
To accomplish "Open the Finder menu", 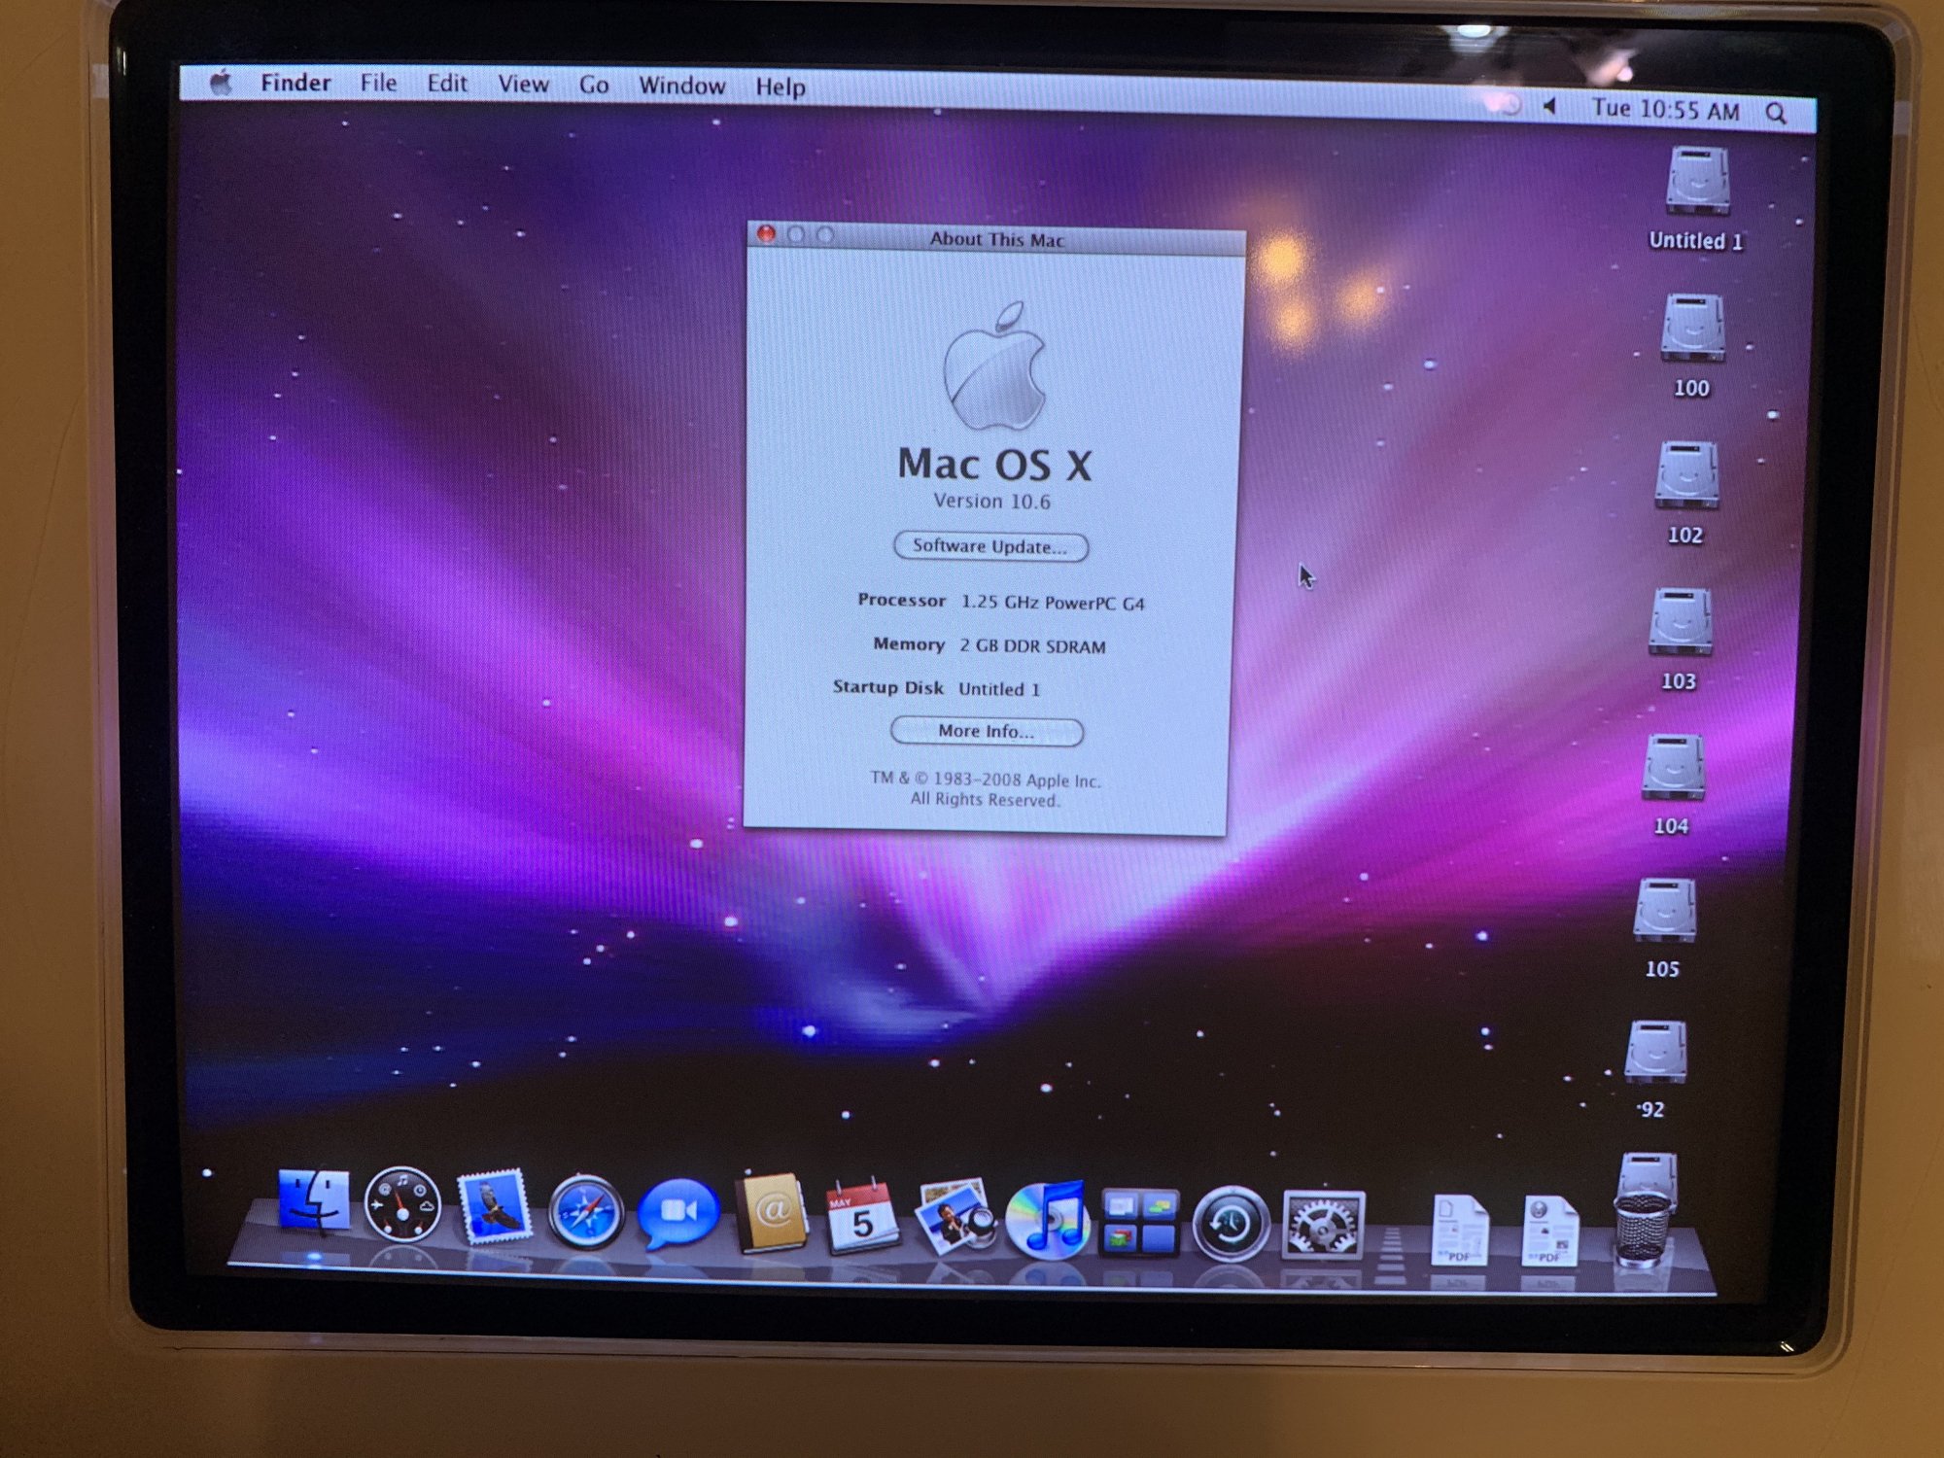I will tap(295, 83).
